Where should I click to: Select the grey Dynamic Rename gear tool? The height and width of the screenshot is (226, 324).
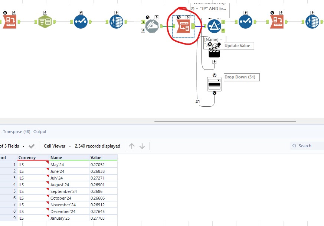(x=152, y=26)
